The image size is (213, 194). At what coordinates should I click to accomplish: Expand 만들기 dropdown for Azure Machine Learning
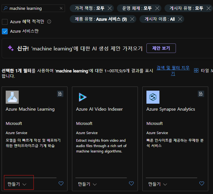pyautogui.click(x=17, y=184)
